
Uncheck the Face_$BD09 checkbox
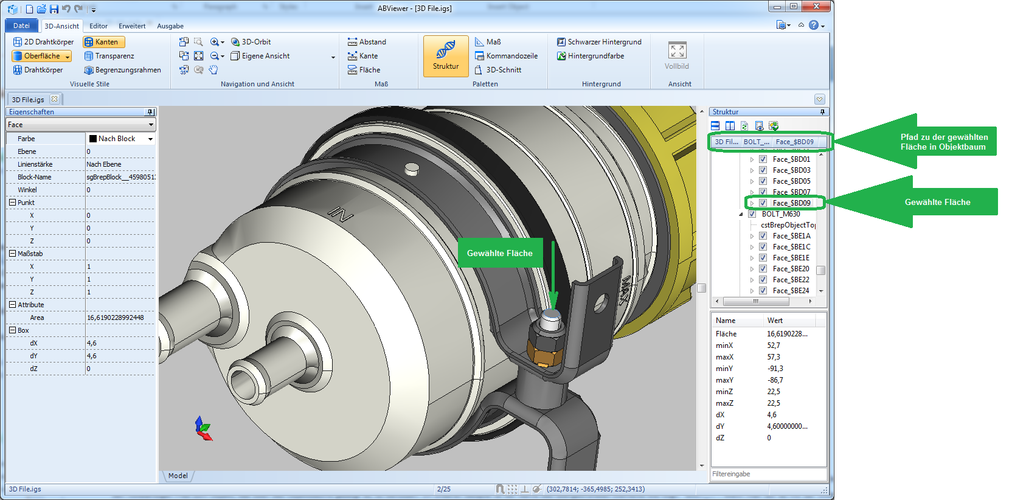763,203
